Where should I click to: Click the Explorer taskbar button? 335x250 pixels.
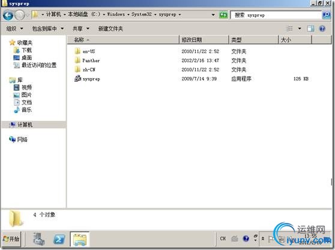pos(80,239)
